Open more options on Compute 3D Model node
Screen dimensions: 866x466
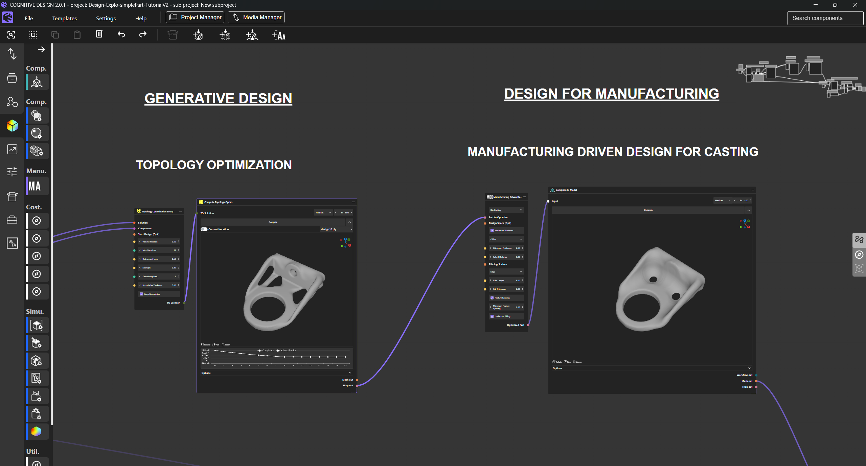(753, 190)
